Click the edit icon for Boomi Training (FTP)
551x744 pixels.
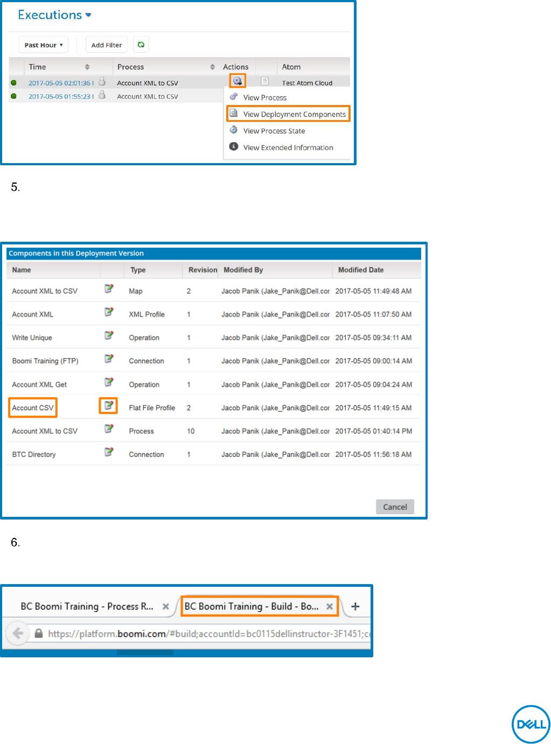coord(109,359)
